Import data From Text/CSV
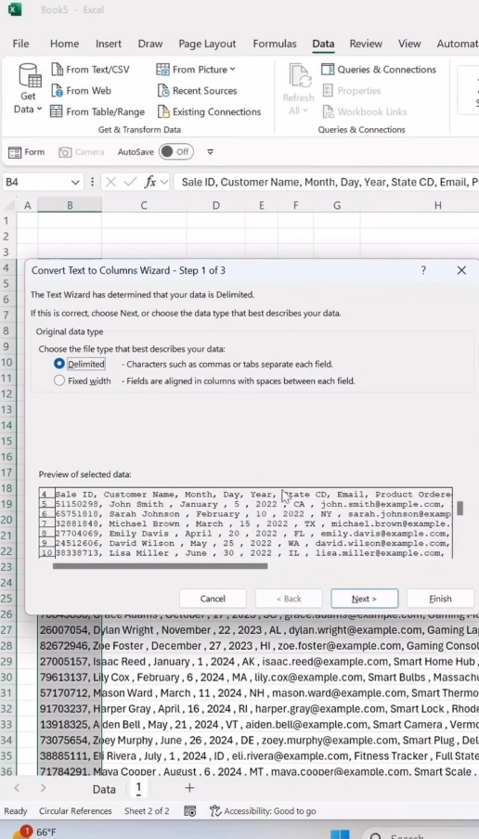This screenshot has height=839, width=479. point(90,70)
